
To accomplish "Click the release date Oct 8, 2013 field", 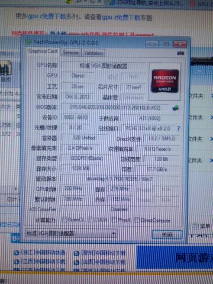I will pyautogui.click(x=78, y=96).
